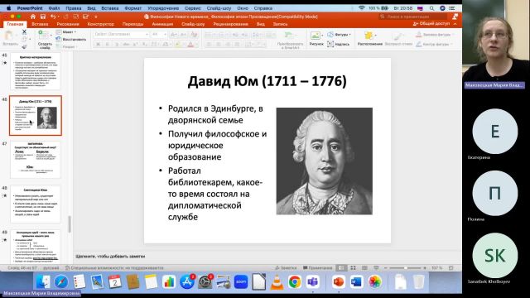
Task: Select slide 45 thumbnail
Action: (x=36, y=71)
